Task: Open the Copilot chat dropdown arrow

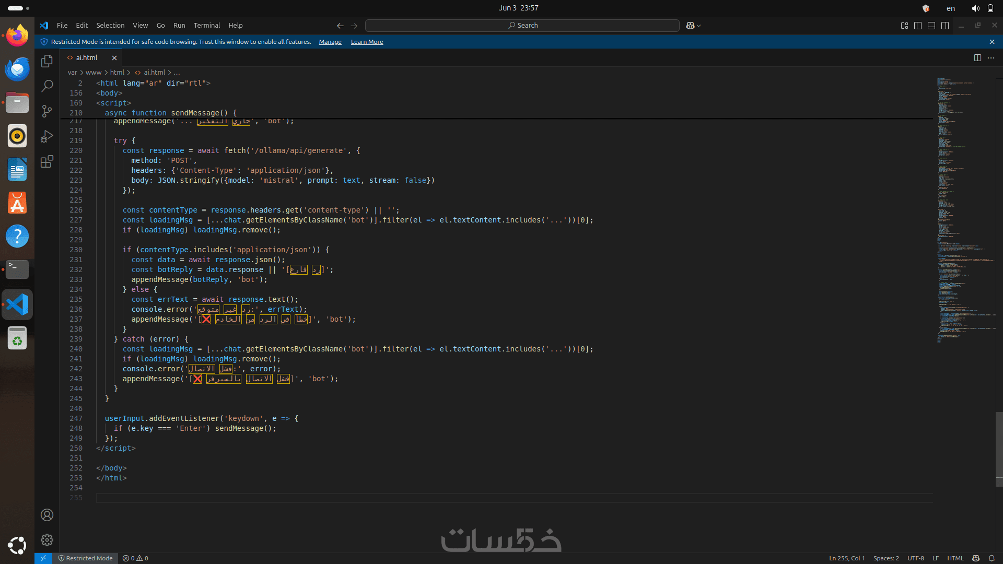Action: click(x=699, y=26)
